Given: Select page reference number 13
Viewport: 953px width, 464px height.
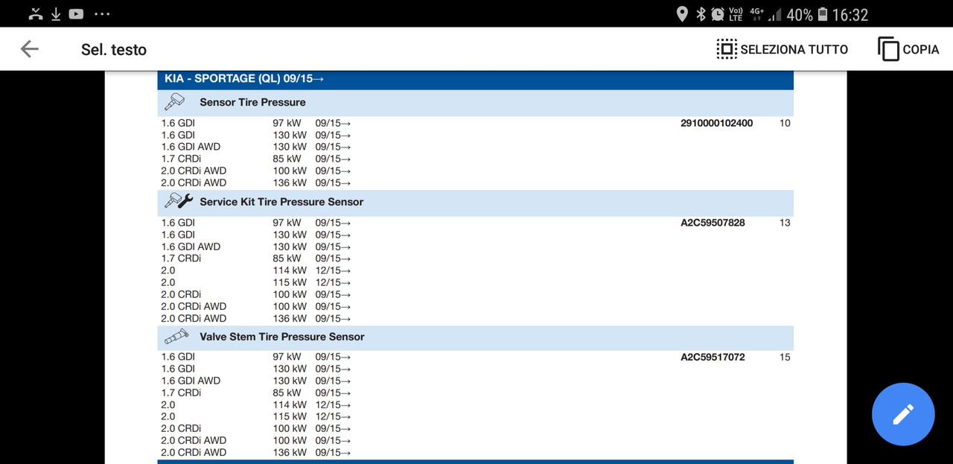Looking at the screenshot, I should pos(785,223).
